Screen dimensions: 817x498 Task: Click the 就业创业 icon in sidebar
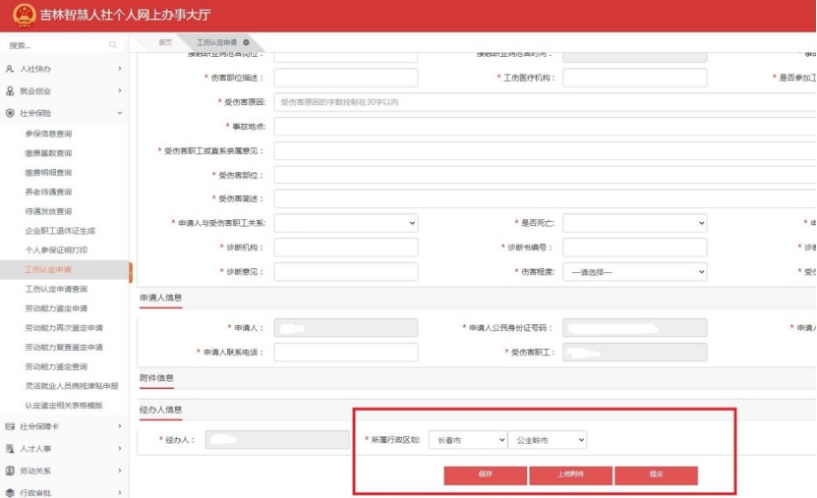pyautogui.click(x=10, y=90)
